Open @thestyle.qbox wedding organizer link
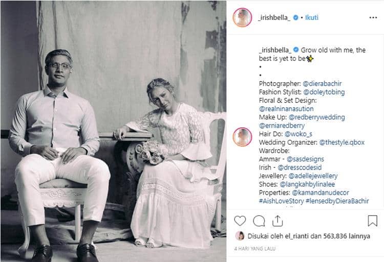 [342, 142]
